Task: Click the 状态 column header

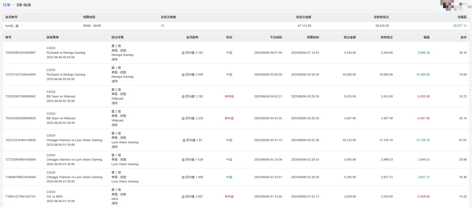Action: click(229, 37)
